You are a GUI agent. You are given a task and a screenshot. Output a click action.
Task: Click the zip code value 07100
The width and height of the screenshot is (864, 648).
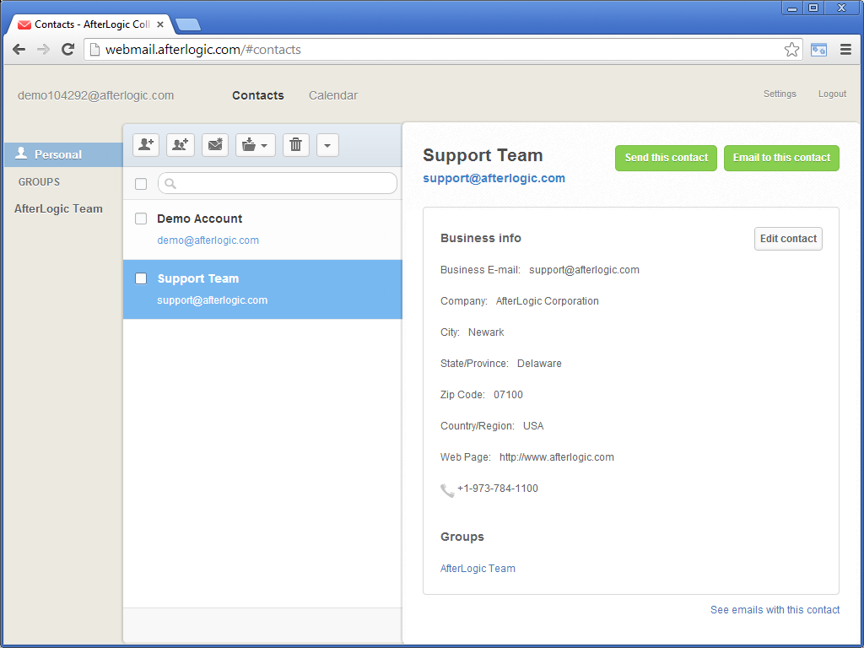508,395
